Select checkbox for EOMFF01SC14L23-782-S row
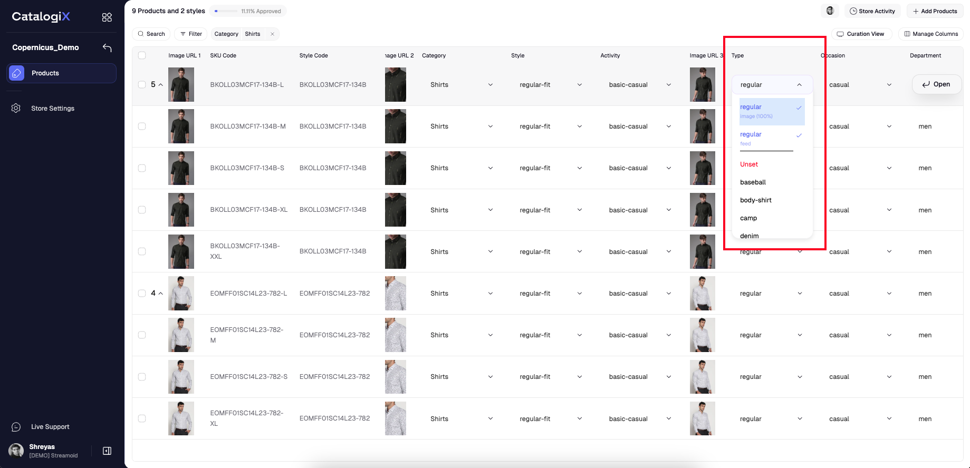 pyautogui.click(x=142, y=377)
